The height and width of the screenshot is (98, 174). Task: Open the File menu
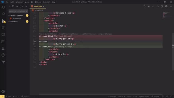7,2
